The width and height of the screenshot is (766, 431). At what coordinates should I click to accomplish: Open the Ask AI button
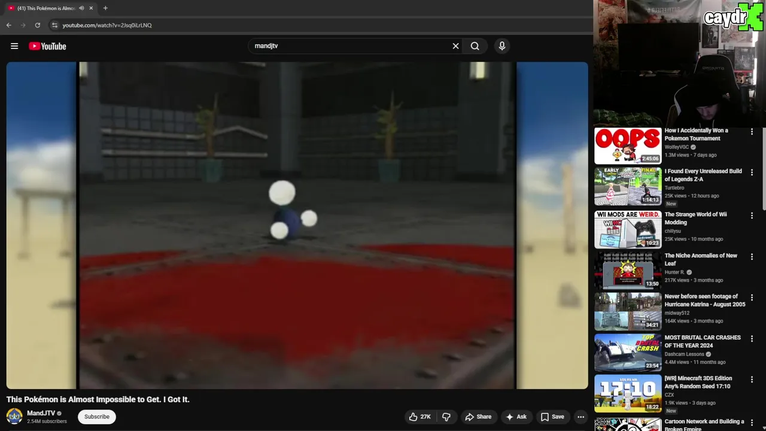pos(516,417)
